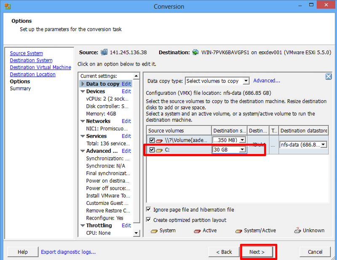Collapse the Services section
The image size is (337, 260).
pos(83,136)
